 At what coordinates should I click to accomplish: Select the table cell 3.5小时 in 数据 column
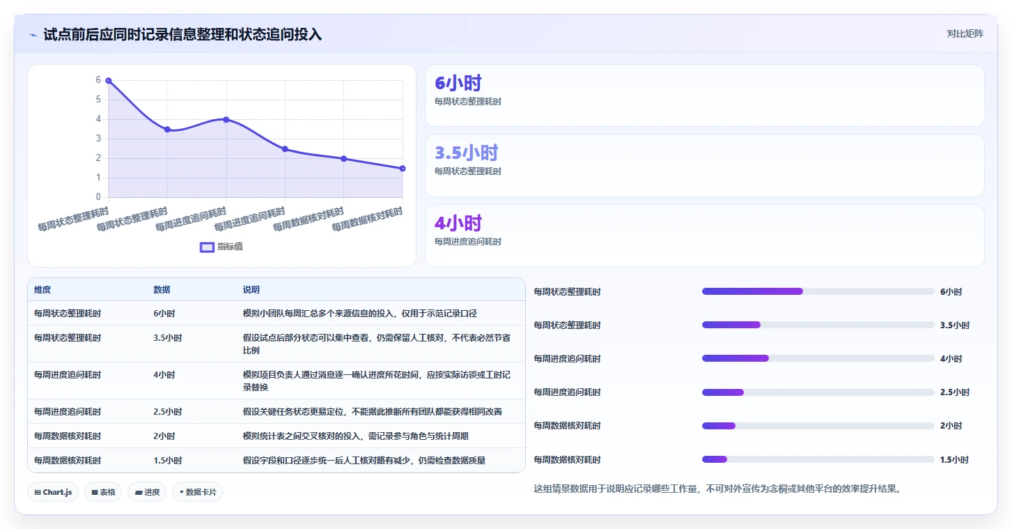[x=168, y=338]
